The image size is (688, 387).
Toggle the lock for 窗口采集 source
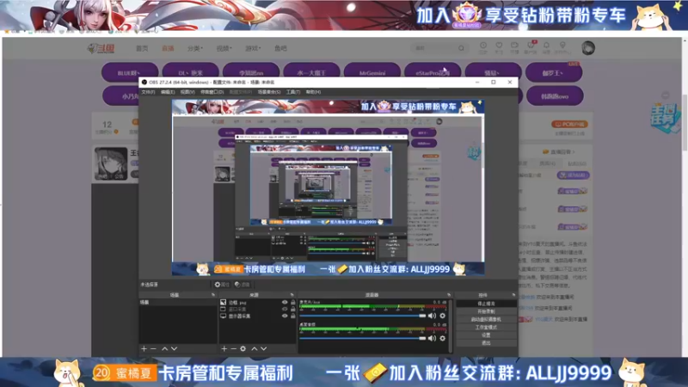[293, 309]
